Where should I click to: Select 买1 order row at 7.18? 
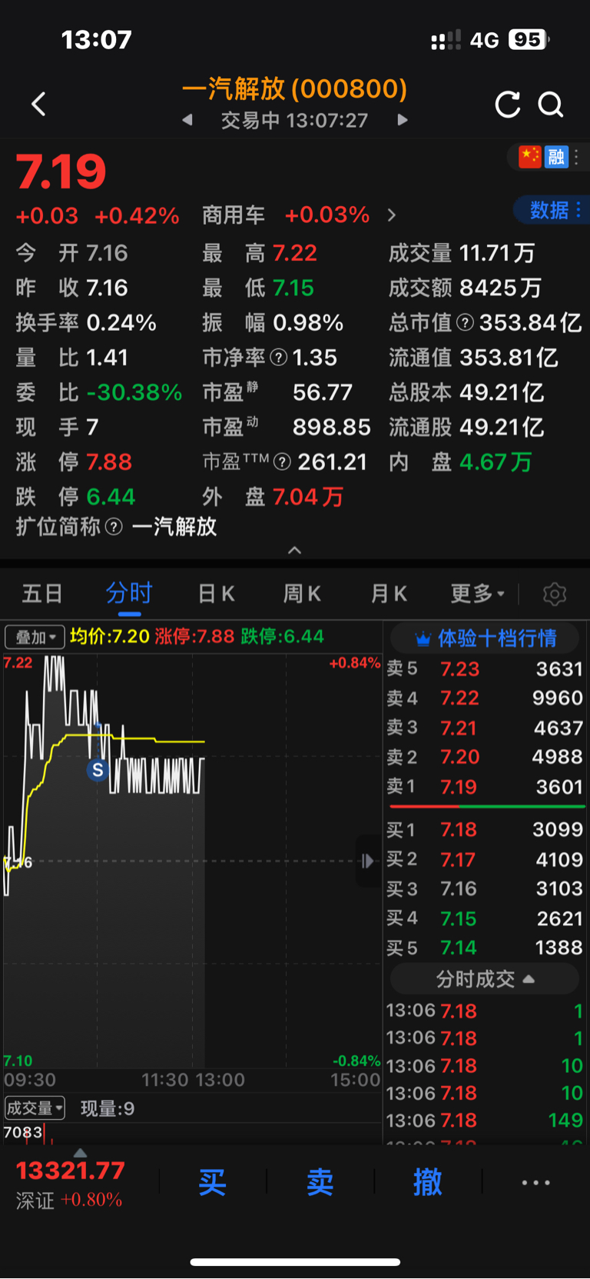(x=485, y=830)
